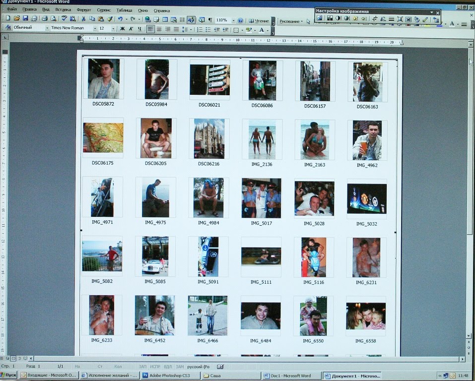Show or hide paragraph marks (¶)
This screenshot has height=381, width=475.
click(210, 20)
